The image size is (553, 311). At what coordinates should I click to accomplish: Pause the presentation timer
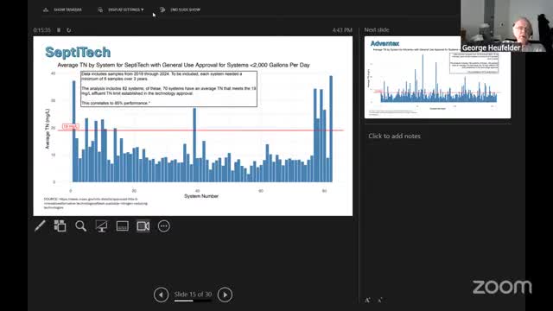coord(59,30)
